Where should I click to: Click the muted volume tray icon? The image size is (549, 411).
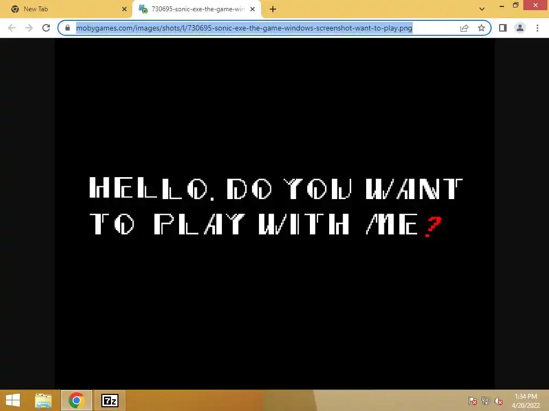coord(499,401)
